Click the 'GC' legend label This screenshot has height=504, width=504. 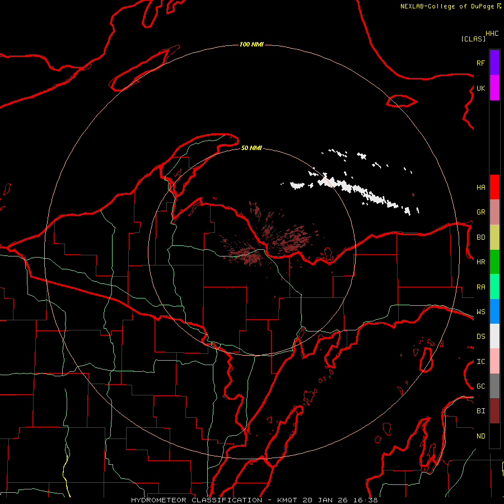[480, 386]
